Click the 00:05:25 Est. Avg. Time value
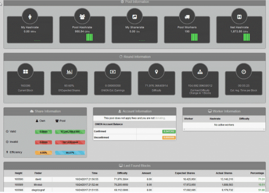269x193 pixels. (x=244, y=86)
